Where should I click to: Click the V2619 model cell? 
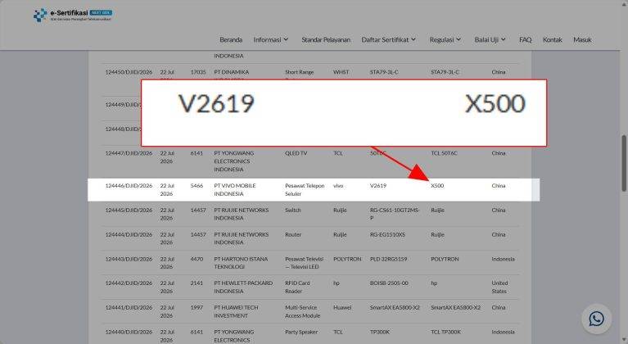pos(378,186)
